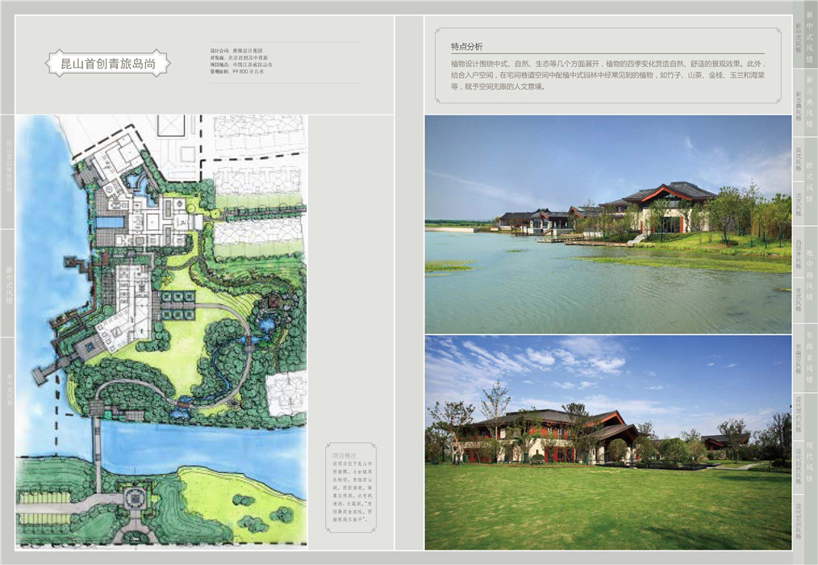Click the 景观面积 99 800 平方米 line

click(236, 72)
